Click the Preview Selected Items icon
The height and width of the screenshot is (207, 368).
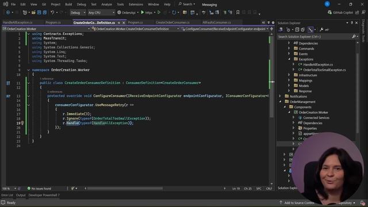coord(327,30)
